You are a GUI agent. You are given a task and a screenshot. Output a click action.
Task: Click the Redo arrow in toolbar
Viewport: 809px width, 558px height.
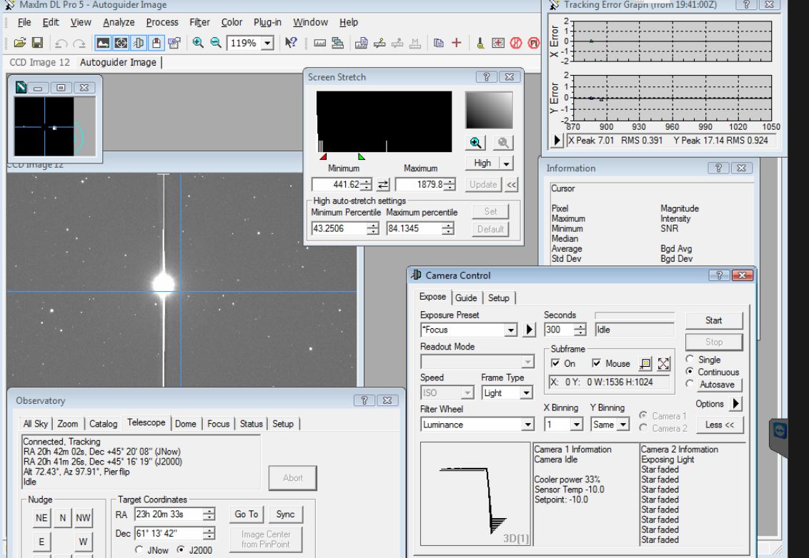point(79,44)
